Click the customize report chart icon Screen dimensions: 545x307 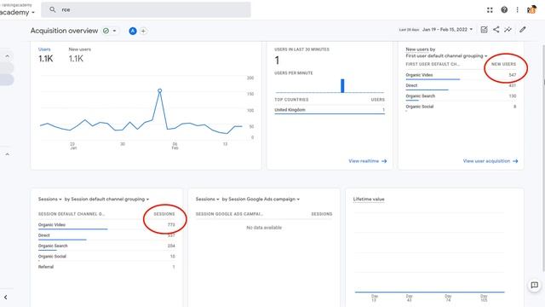[x=484, y=30]
